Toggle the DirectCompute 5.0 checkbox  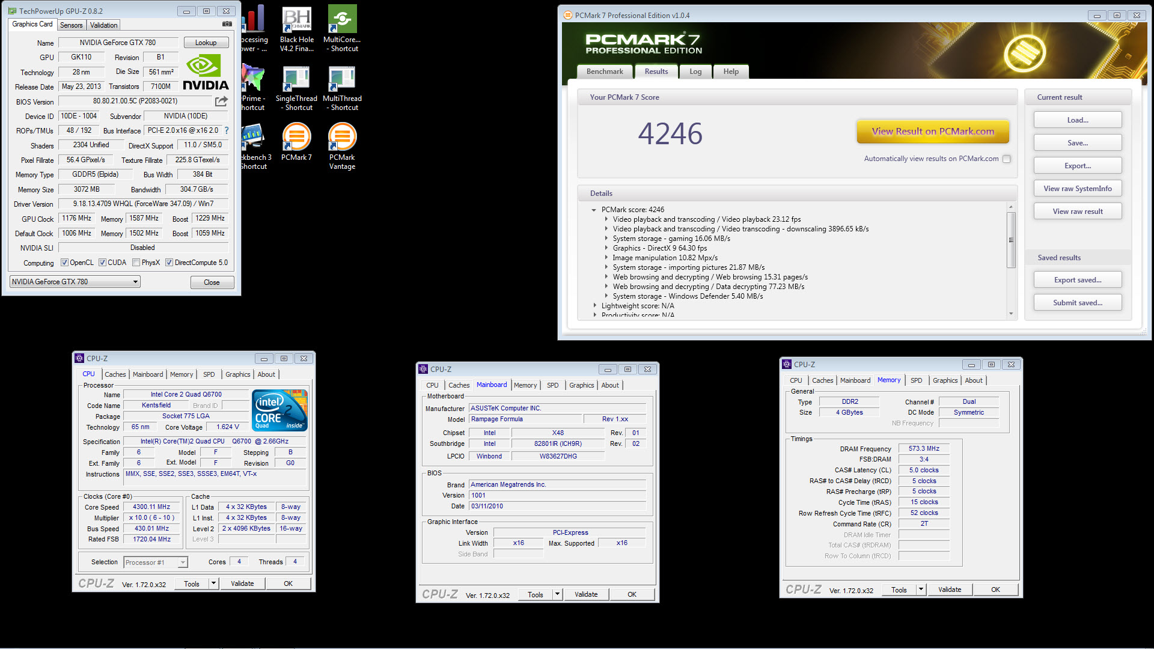[169, 263]
